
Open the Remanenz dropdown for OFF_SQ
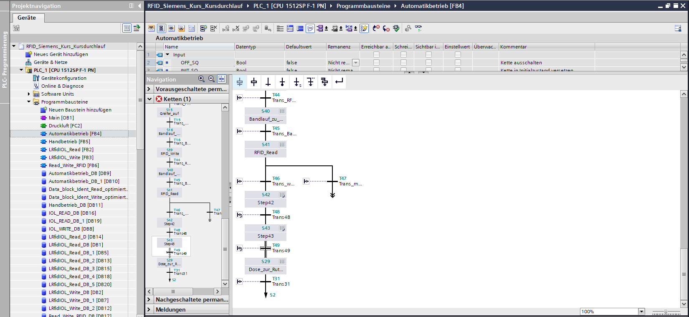coord(355,63)
